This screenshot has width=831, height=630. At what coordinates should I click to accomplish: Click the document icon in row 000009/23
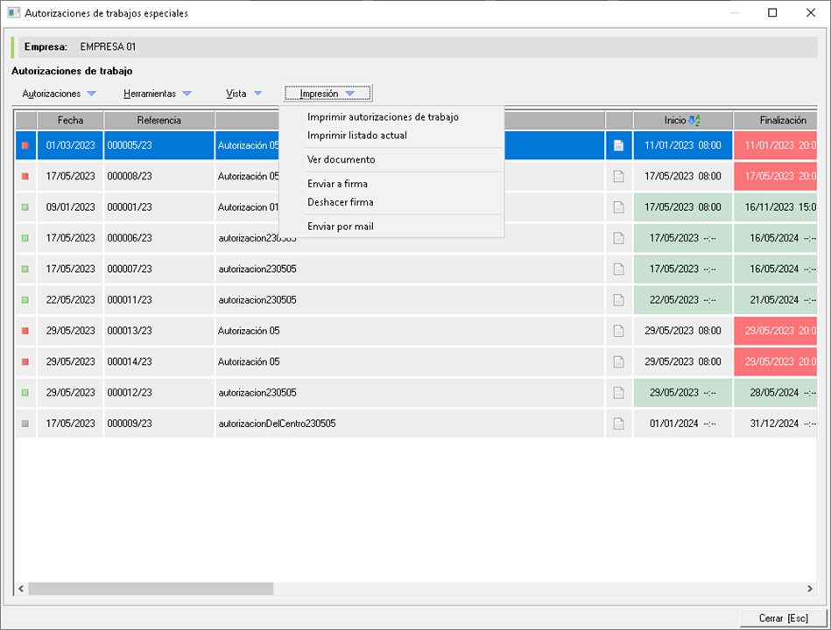(618, 423)
